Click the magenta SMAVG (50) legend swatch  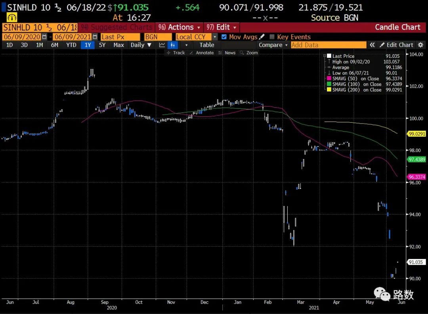(x=329, y=79)
